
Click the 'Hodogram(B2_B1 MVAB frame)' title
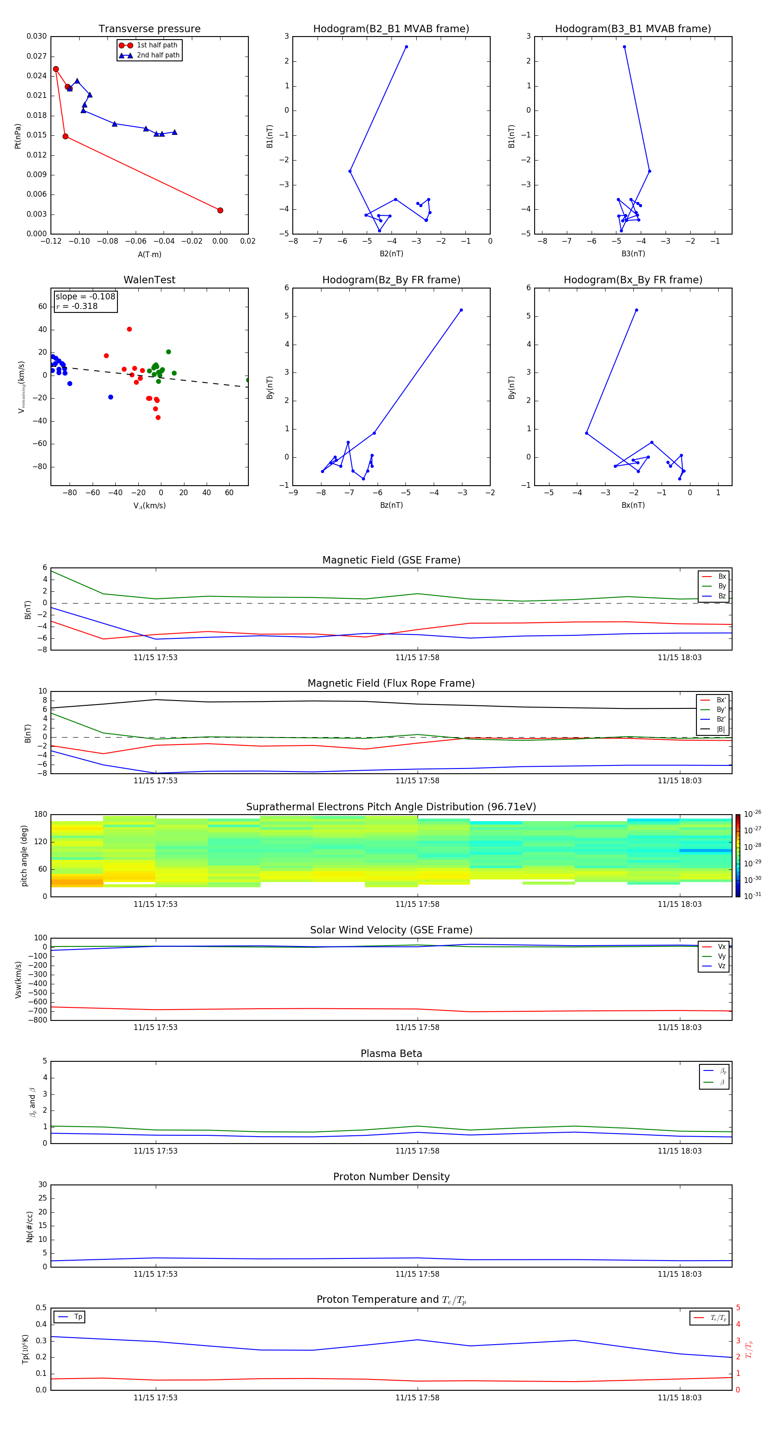[391, 28]
